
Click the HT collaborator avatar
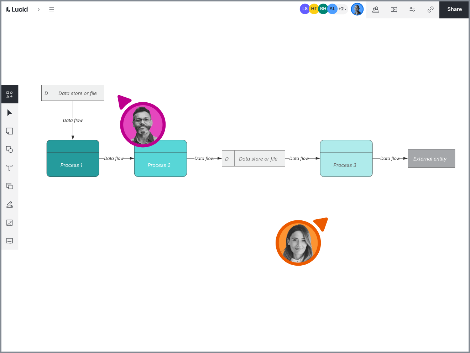[314, 9]
